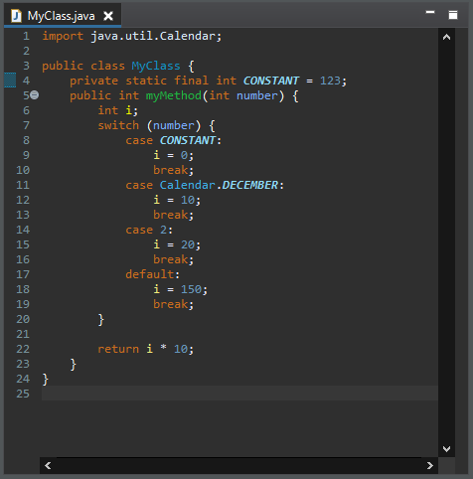Click the 'break;' statement on line 10
Image resolution: width=473 pixels, height=479 pixels.
pos(173,170)
